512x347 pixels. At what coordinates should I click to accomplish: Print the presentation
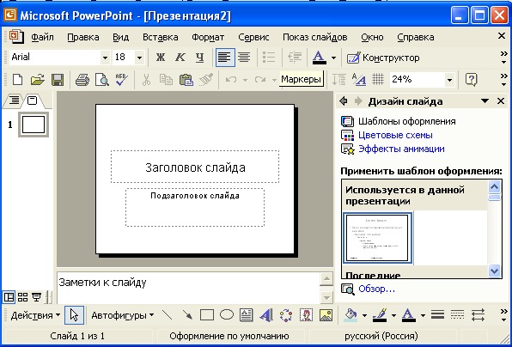pos(82,79)
